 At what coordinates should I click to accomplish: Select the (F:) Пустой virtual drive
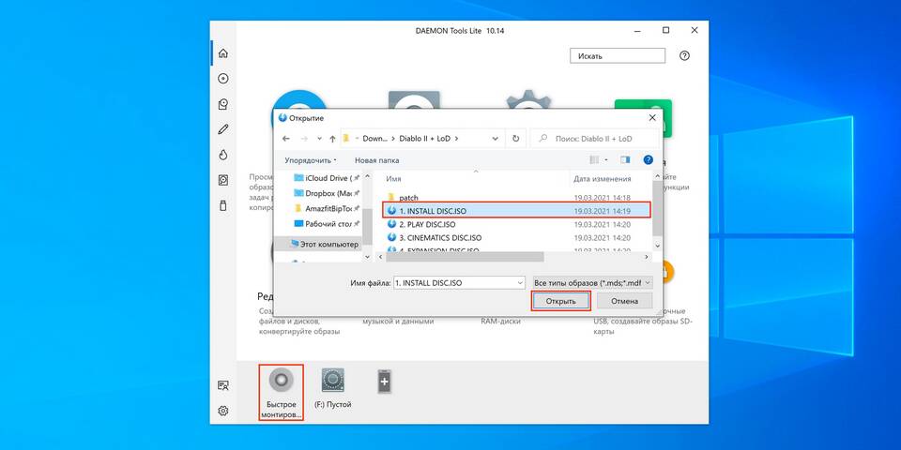(x=332, y=388)
